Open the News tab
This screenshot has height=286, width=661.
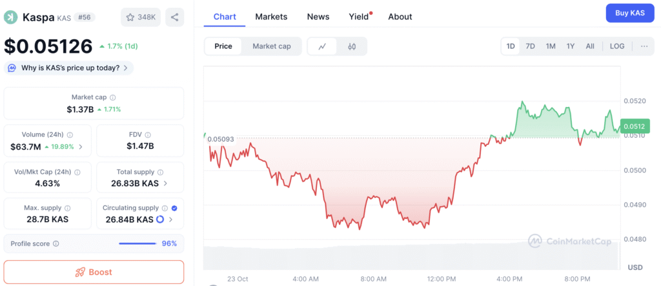(x=318, y=17)
